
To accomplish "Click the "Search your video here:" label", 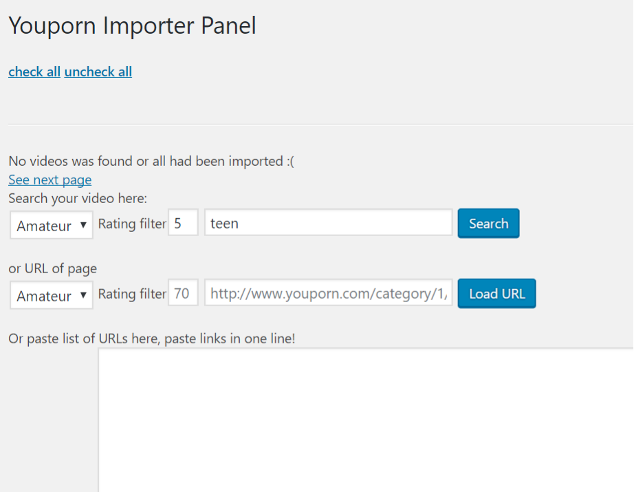I will [78, 198].
